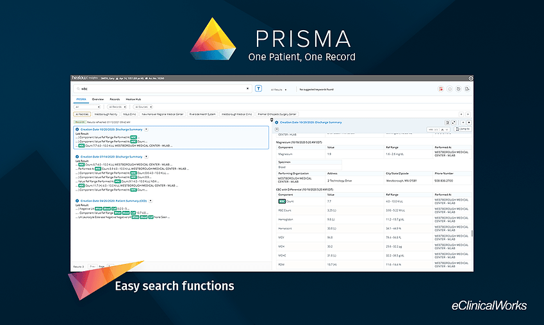544x325 pixels.
Task: Go to the previous wbc match
Action: [442, 129]
